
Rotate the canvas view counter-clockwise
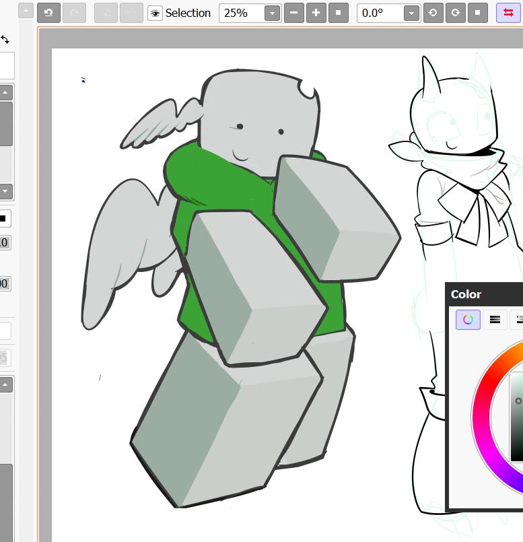coord(433,13)
